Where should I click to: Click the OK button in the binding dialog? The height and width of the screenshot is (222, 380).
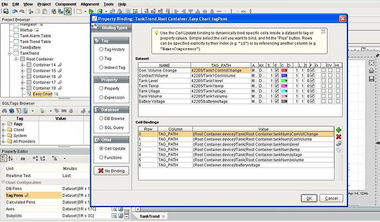[309, 198]
